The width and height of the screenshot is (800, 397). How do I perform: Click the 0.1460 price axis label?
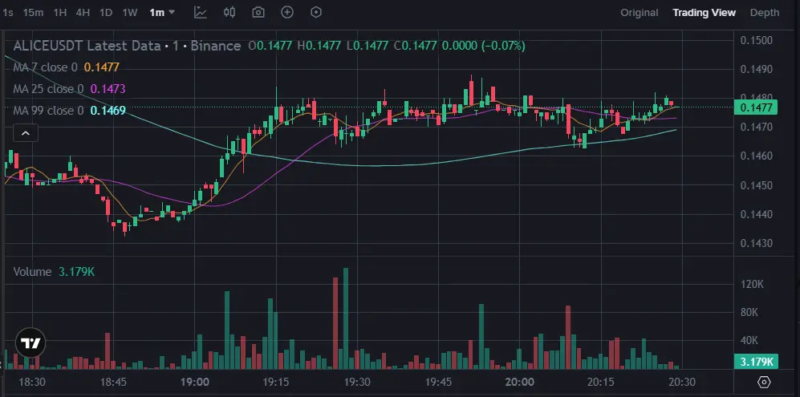756,156
